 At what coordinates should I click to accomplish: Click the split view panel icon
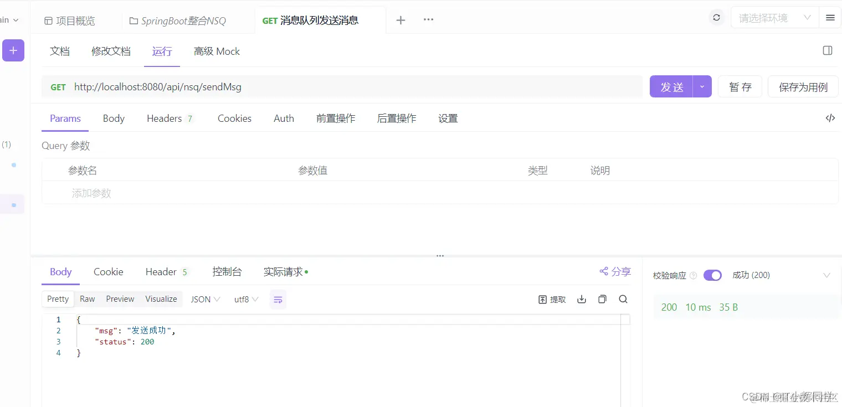tap(827, 50)
